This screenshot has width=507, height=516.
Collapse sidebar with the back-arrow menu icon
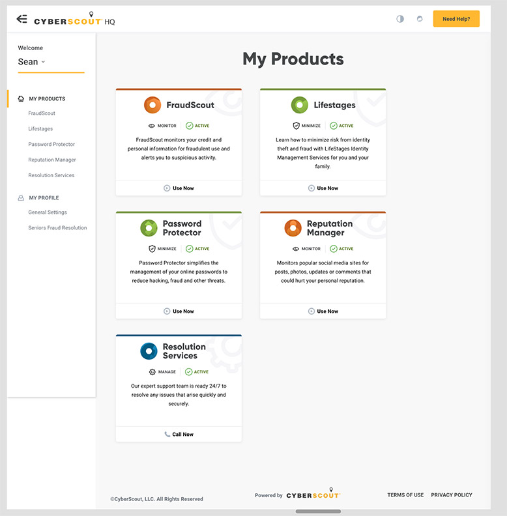(x=22, y=19)
